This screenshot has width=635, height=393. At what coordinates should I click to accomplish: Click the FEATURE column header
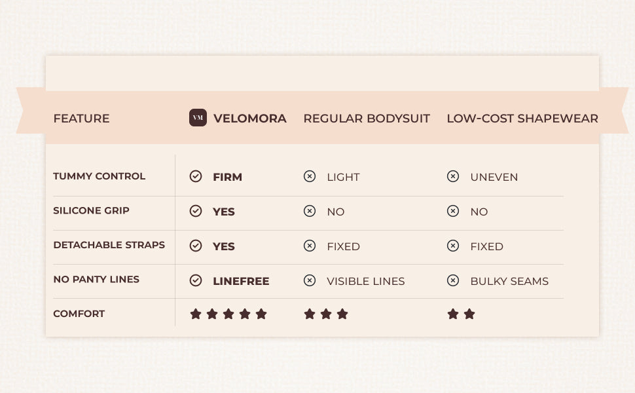81,119
